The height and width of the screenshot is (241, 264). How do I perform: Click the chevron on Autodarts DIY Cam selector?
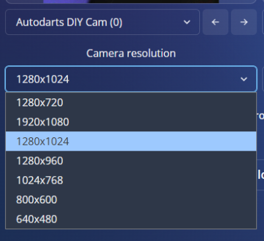pyautogui.click(x=187, y=22)
